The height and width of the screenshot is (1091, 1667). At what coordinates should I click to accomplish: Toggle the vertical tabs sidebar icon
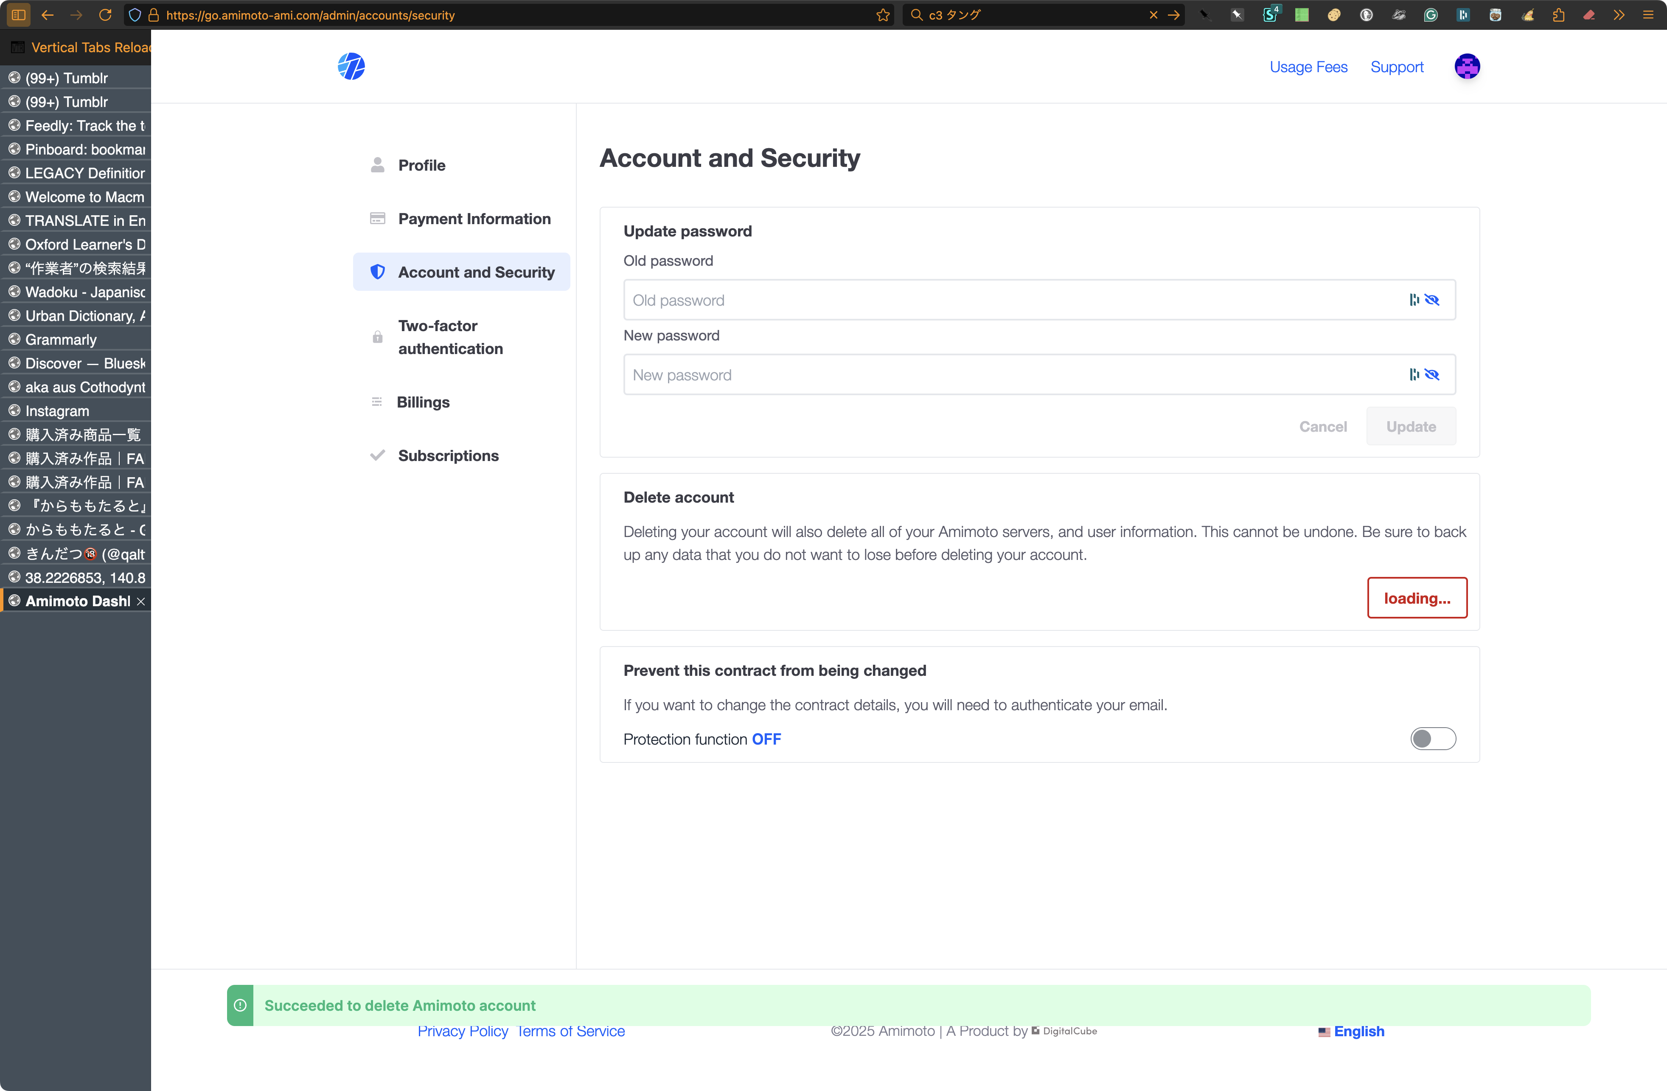pos(18,15)
